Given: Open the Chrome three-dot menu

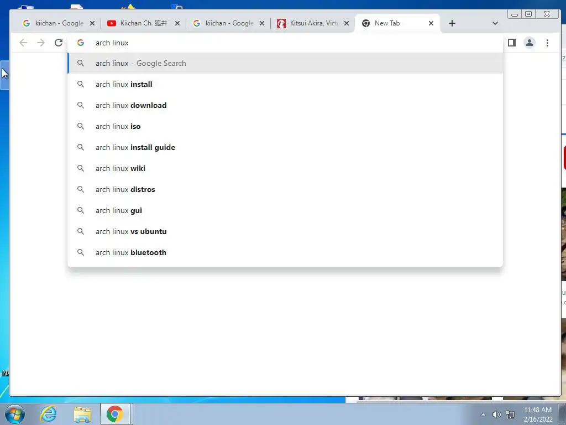Looking at the screenshot, I should coord(547,43).
